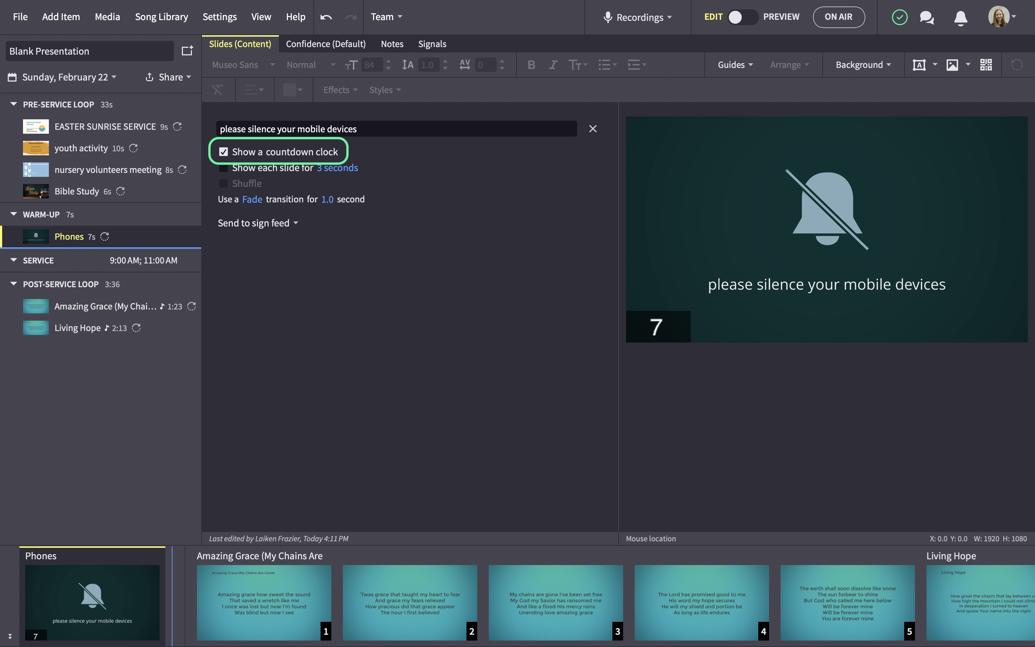The width and height of the screenshot is (1035, 647).
Task: Uncheck Show a countdown clock
Action: pos(223,152)
